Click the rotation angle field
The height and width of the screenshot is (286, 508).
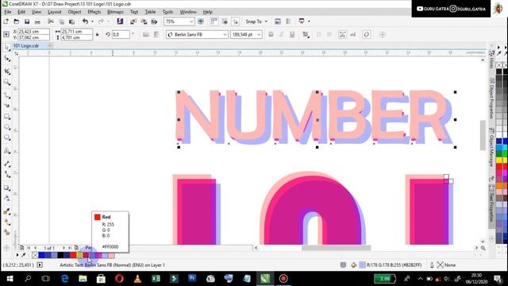121,34
